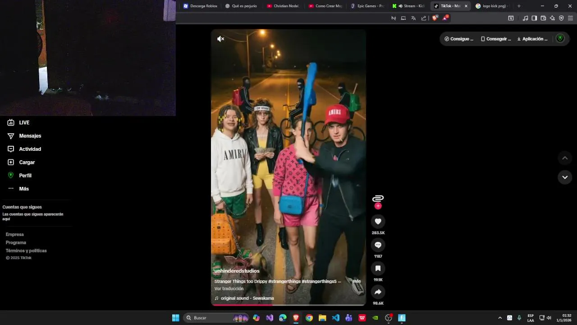
Task: Click the microphone icon in the system tray
Action: pyautogui.click(x=519, y=318)
